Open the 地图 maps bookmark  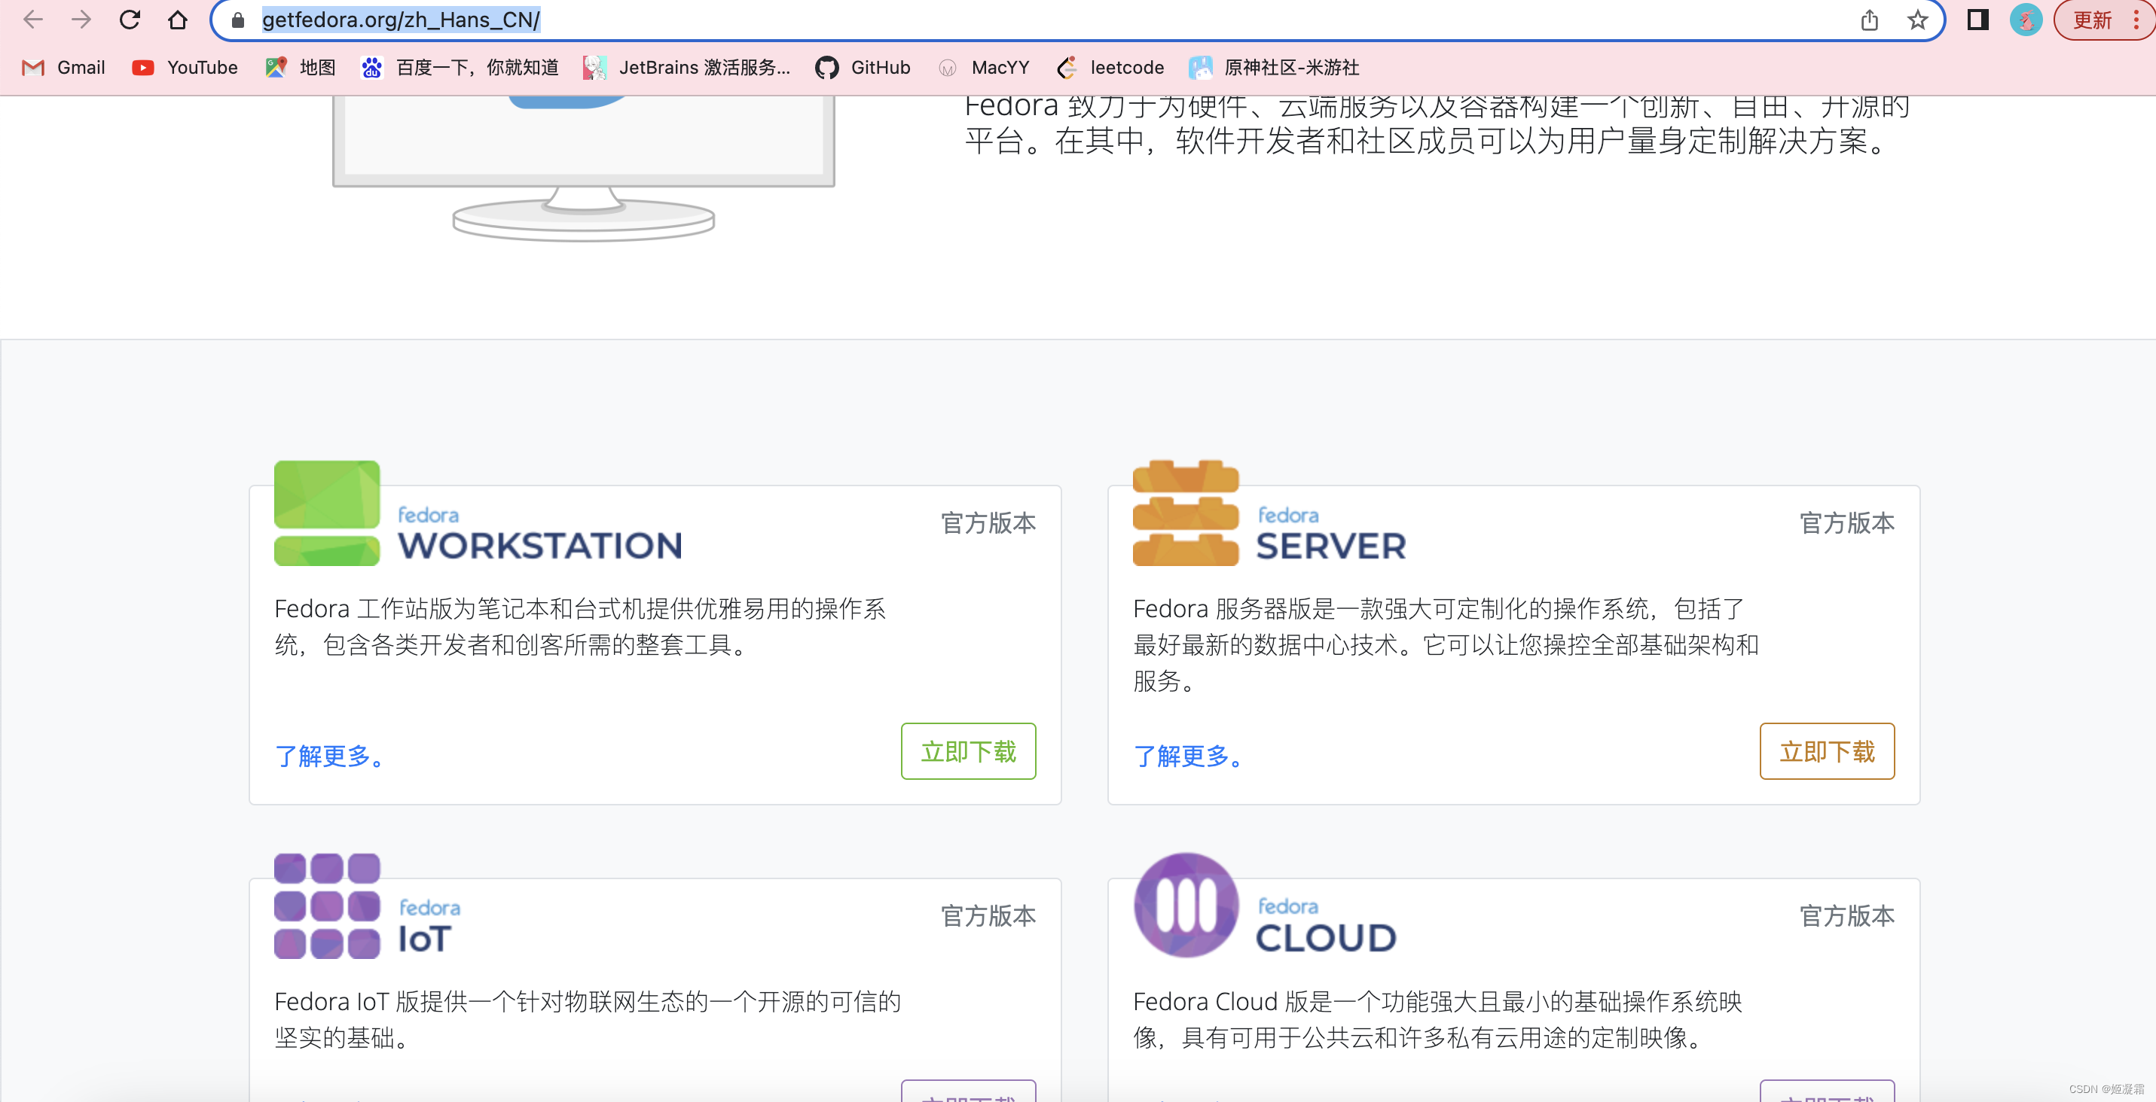click(x=300, y=68)
